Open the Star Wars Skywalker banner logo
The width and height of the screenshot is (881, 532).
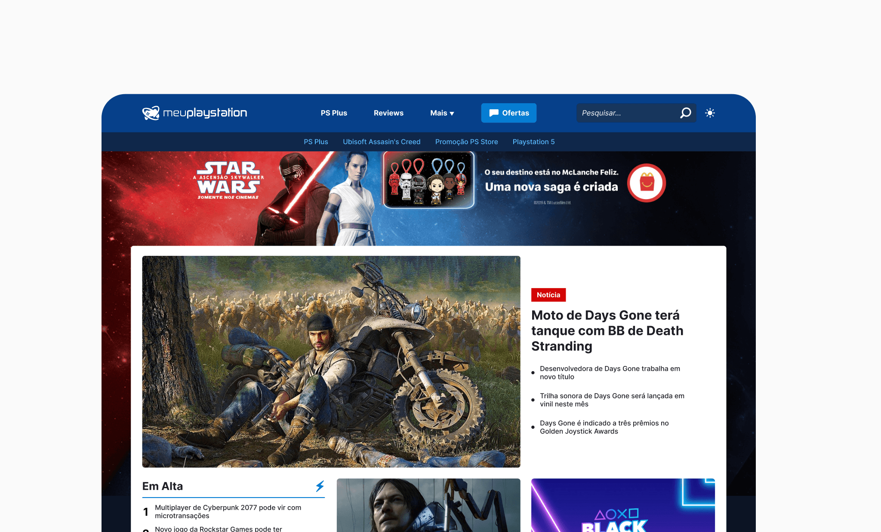[x=228, y=180]
